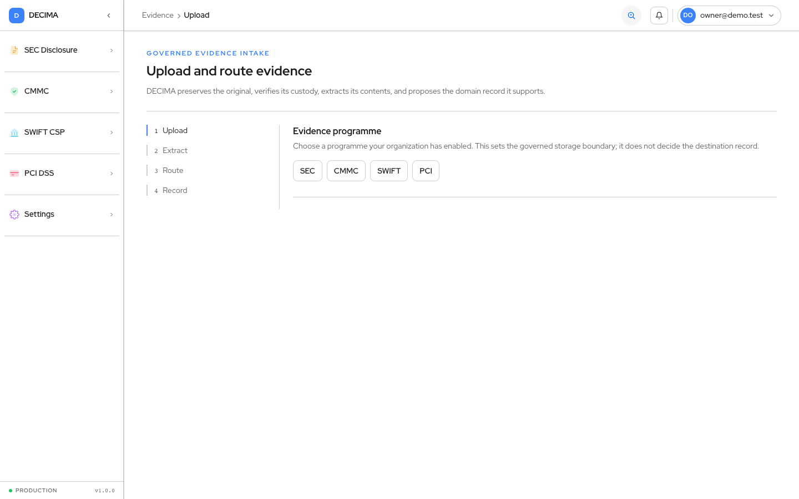Expand the CMMC chevron
Screen dimensions: 799x499
coord(112,91)
